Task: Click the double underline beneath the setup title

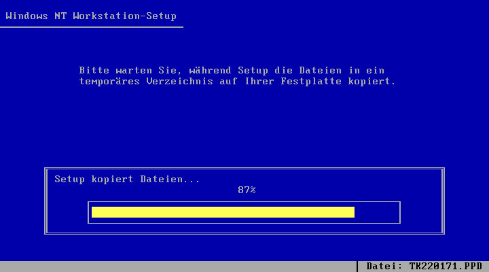Action: pos(92,27)
